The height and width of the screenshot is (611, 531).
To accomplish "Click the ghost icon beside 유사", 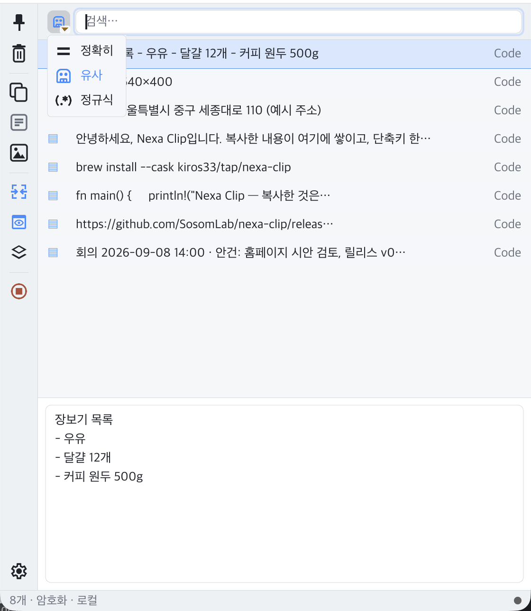I will pos(64,75).
